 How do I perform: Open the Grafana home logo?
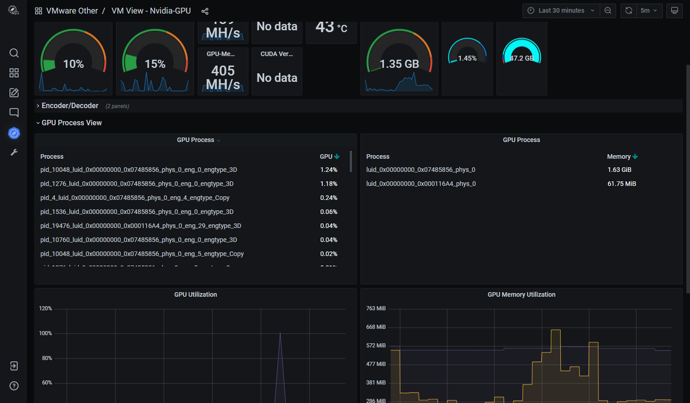click(x=14, y=10)
